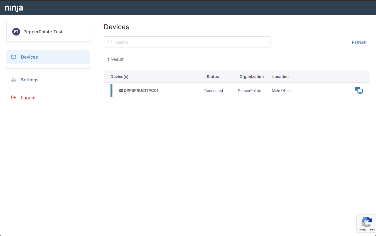The image size is (376, 236).
Task: Click the reCAPTCHA badge logo
Action: pos(367,222)
